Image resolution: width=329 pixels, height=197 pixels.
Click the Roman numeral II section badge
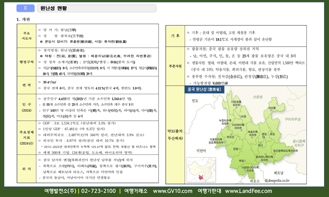point(25,8)
